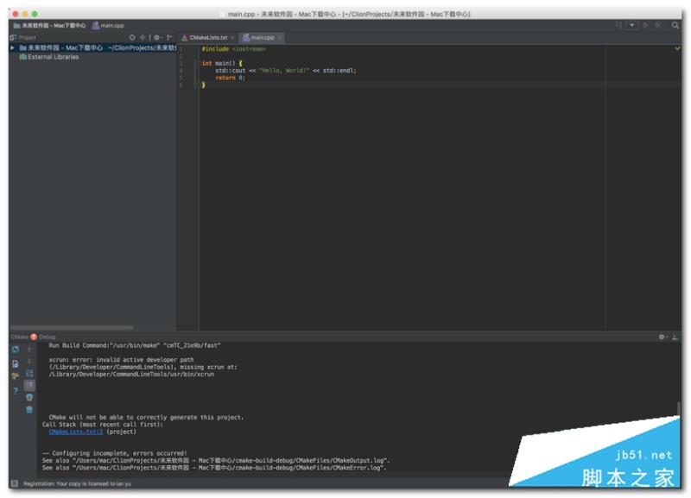Click the window title bar text
Screen dimensions: 691x498
coord(348,14)
